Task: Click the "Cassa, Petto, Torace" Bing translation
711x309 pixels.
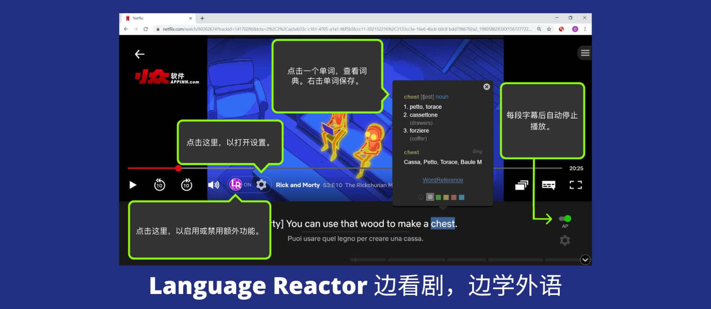Action: point(431,162)
